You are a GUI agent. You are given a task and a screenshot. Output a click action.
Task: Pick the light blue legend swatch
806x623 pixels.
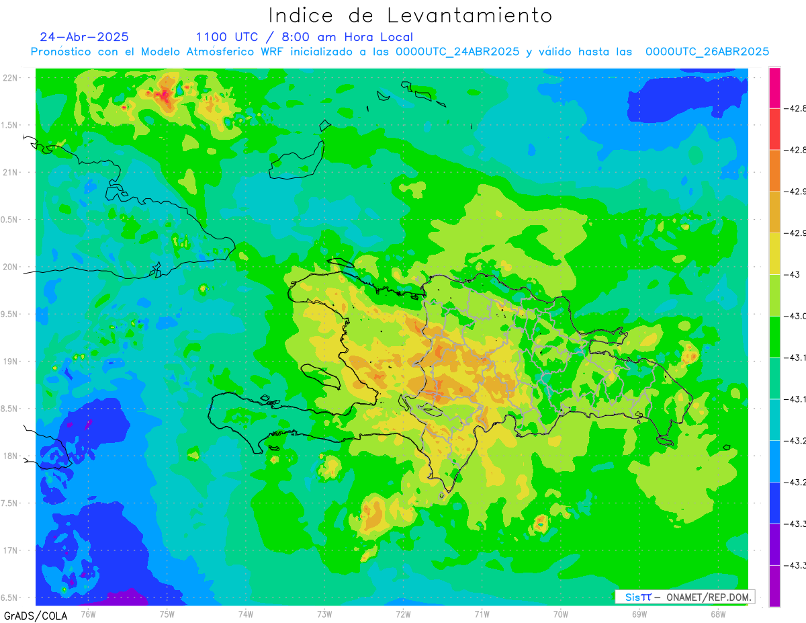pos(774,461)
